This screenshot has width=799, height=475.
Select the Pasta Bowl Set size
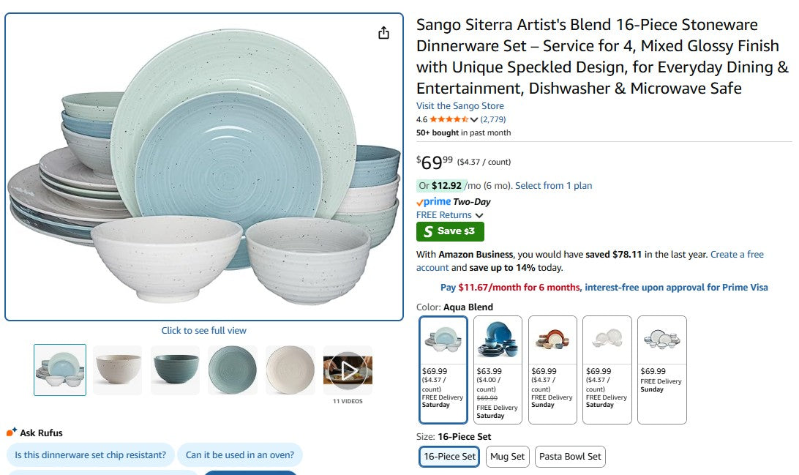[x=570, y=457]
